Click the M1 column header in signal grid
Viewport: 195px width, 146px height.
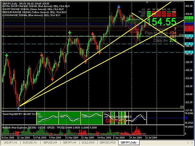pyautogui.click(x=149, y=9)
